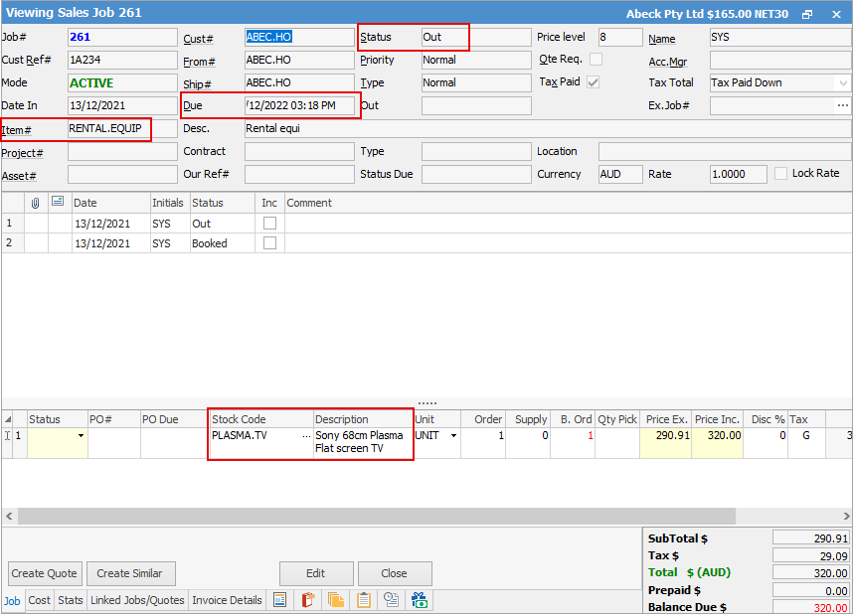The image size is (853, 614).
Task: Click the horizontal scrollbar of stock grid
Action: (x=377, y=516)
